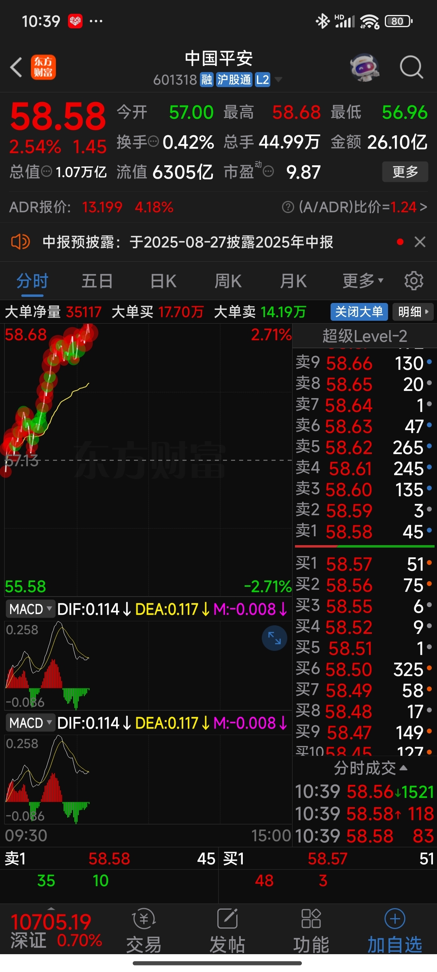Viewport: 437px width, 972px height.
Task: Select 卖3 58.60 order row
Action: [x=364, y=489]
